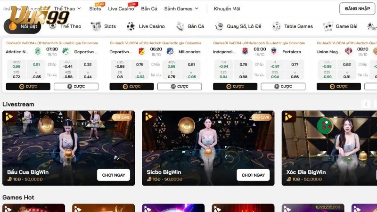This screenshot has height=212, width=377.
Task: Open Live Casino in the top menu
Action: [x=121, y=8]
